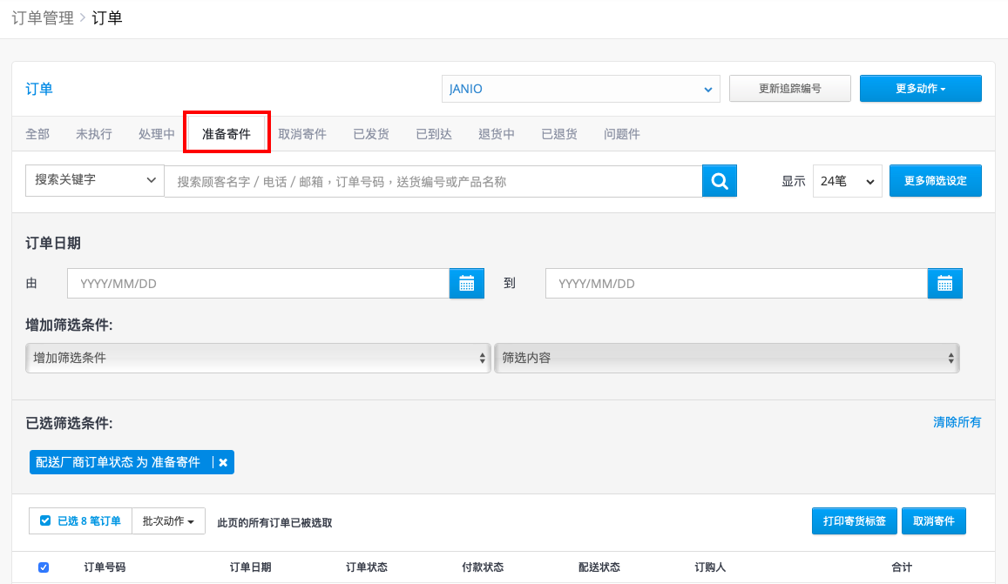Open the 批次动作 batch action menu
This screenshot has width=1008, height=584.
[x=168, y=521]
